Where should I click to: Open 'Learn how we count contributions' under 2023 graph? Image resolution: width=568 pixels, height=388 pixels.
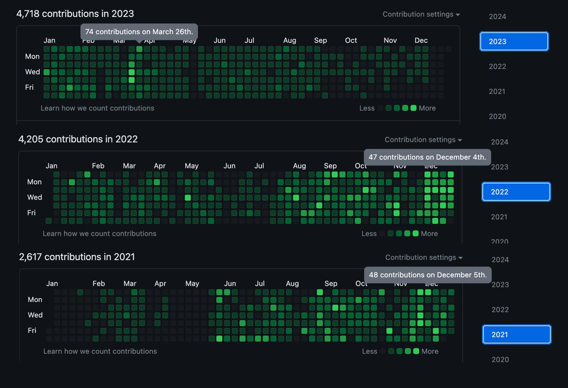pyautogui.click(x=98, y=108)
